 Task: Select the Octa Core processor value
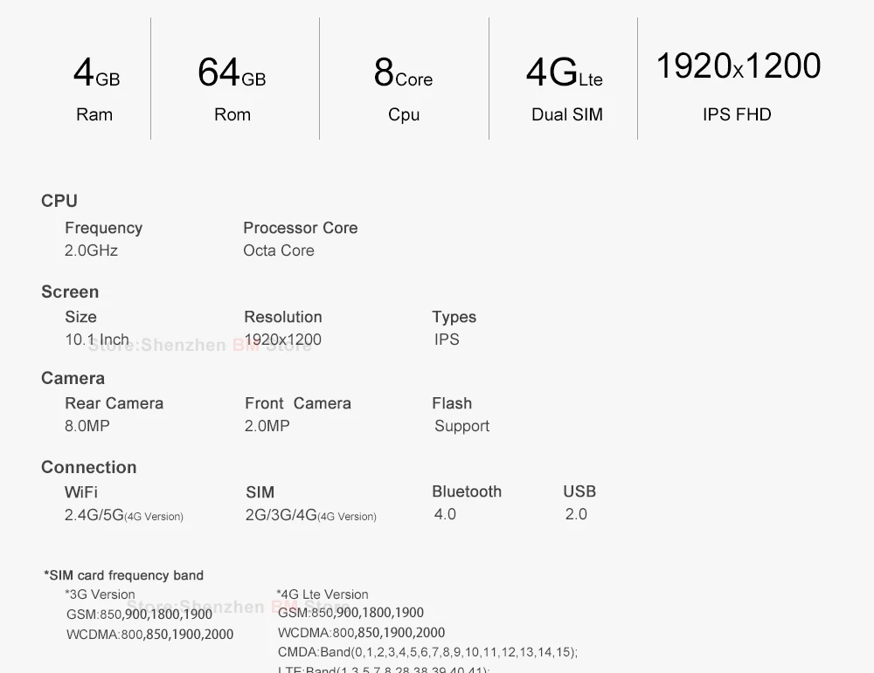click(x=279, y=251)
